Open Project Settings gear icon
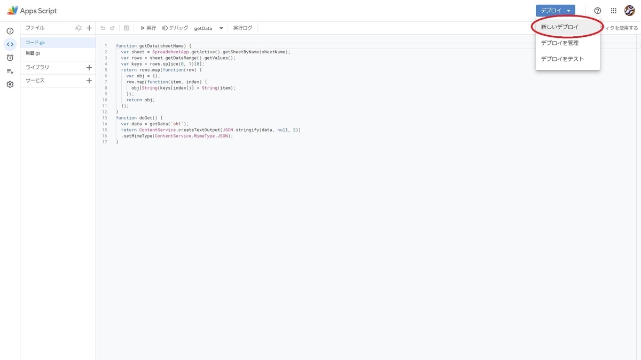Image resolution: width=641 pixels, height=360 pixels. (10, 84)
